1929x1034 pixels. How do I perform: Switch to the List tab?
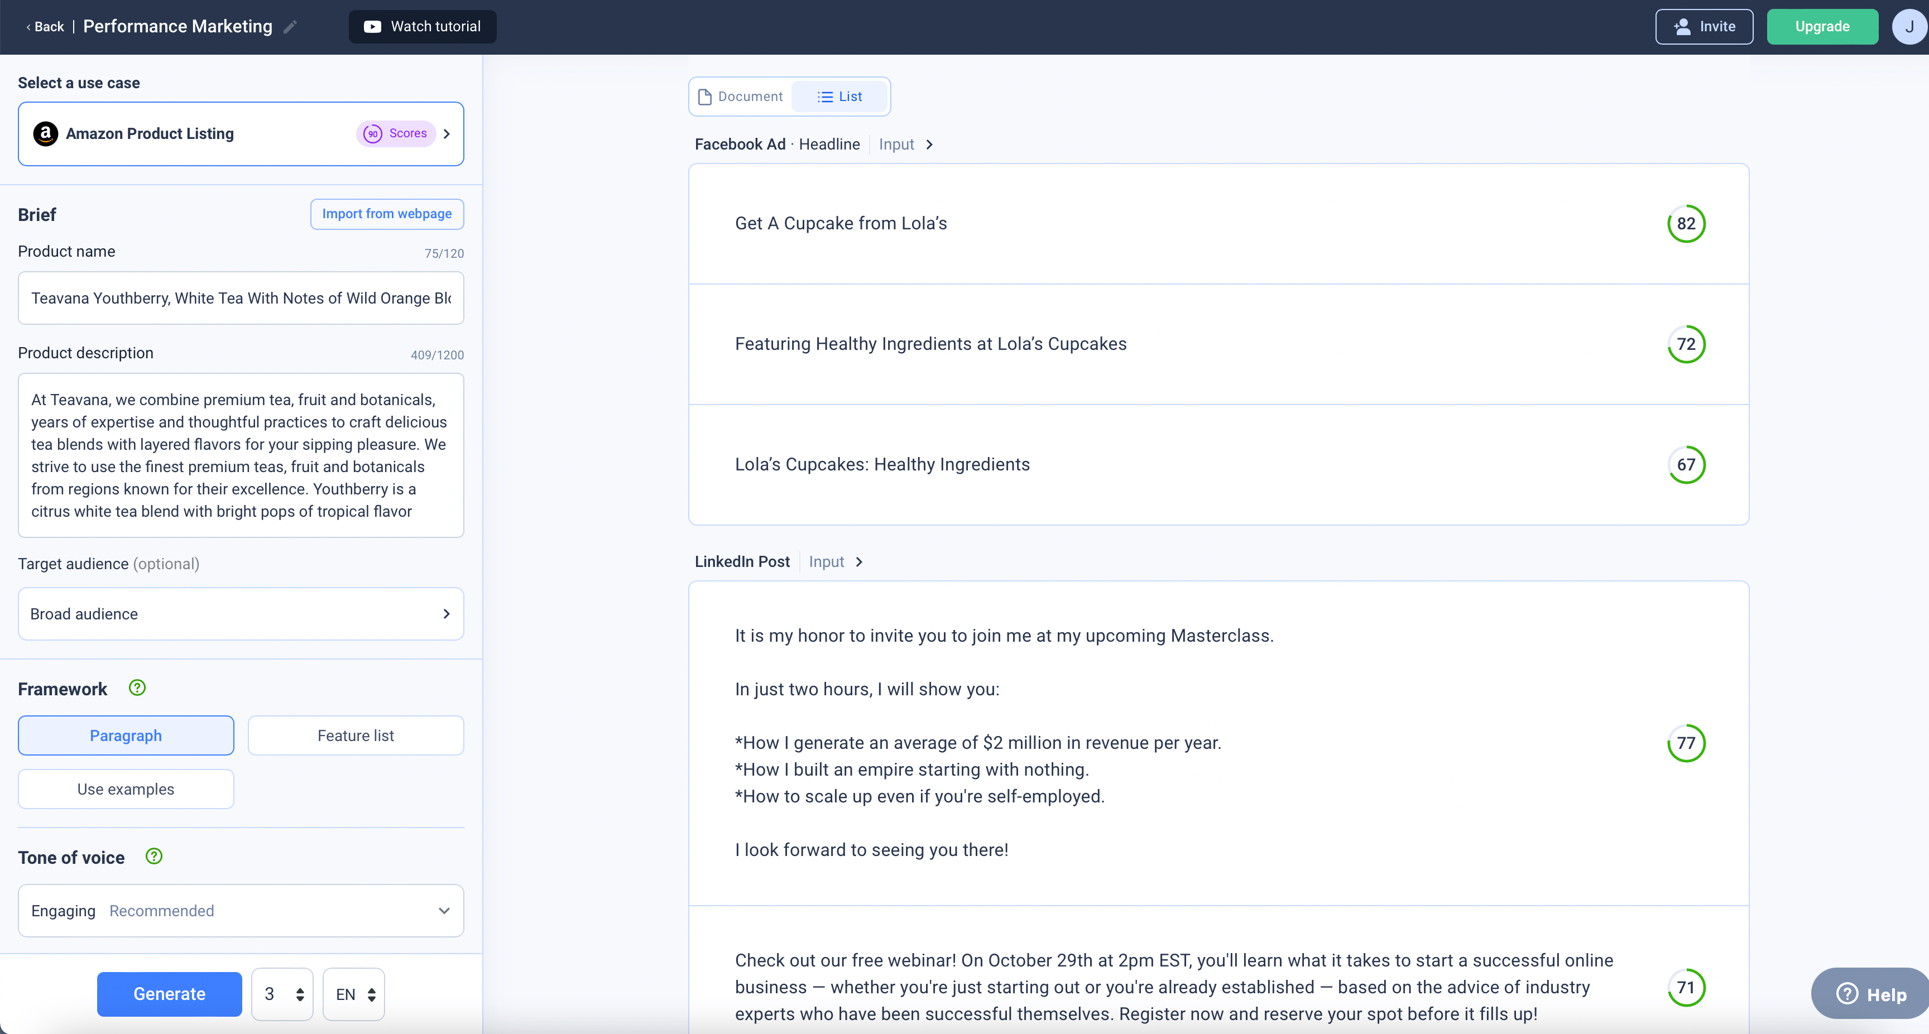point(840,96)
